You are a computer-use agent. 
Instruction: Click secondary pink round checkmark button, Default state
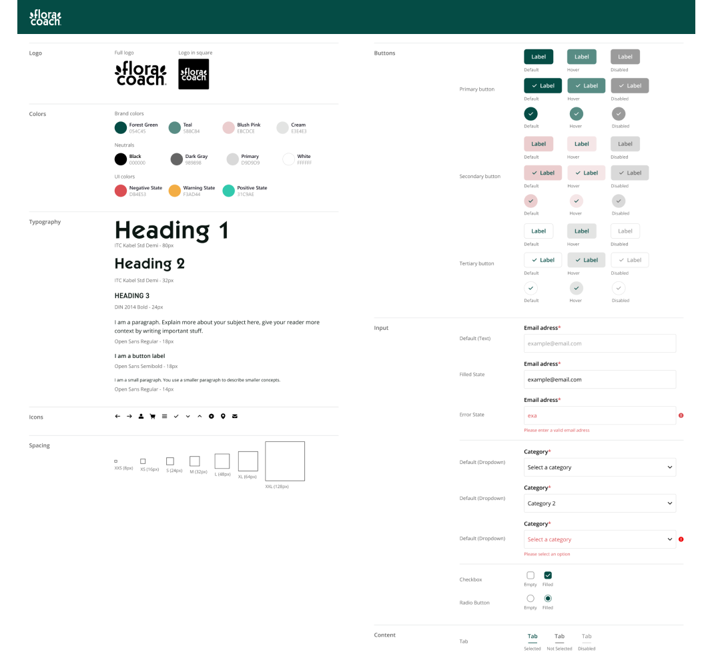click(530, 201)
